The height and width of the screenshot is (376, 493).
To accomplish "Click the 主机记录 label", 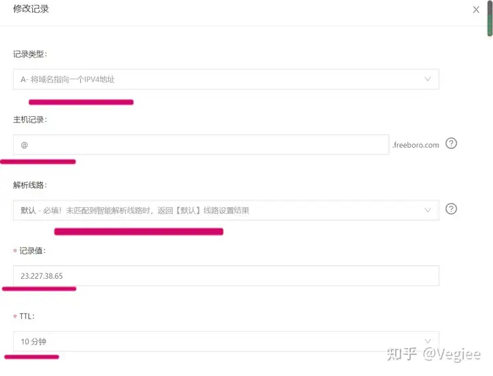I will click(x=30, y=120).
